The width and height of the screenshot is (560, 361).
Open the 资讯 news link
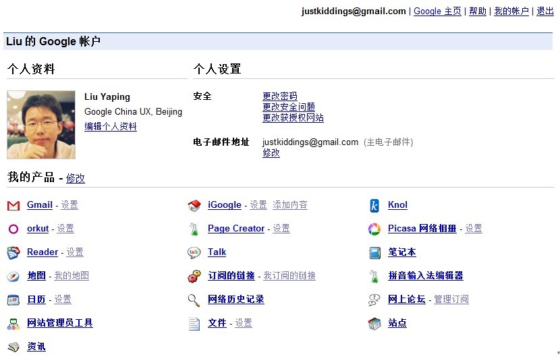(x=36, y=346)
